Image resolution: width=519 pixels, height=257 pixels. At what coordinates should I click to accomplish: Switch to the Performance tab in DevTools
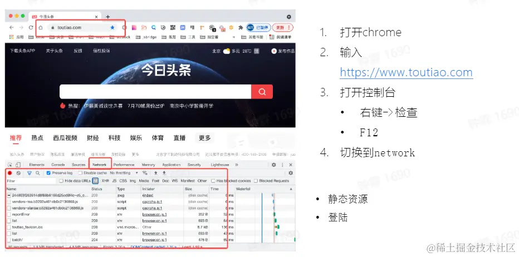(x=124, y=165)
